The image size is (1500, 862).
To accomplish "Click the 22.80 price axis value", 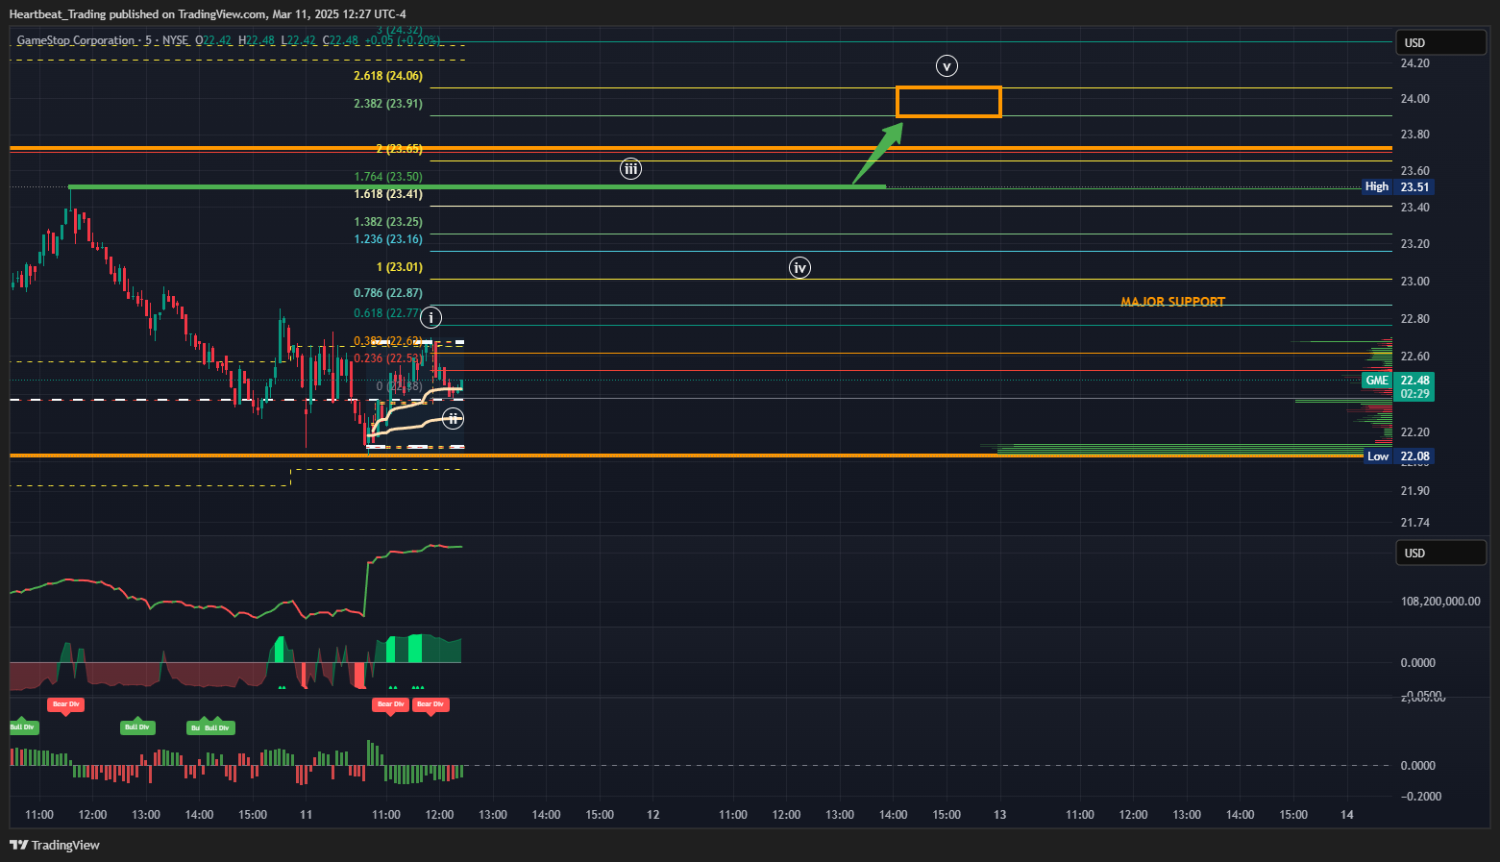I will click(x=1414, y=319).
